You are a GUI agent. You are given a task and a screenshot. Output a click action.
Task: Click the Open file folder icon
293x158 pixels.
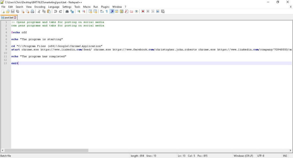(8, 11)
